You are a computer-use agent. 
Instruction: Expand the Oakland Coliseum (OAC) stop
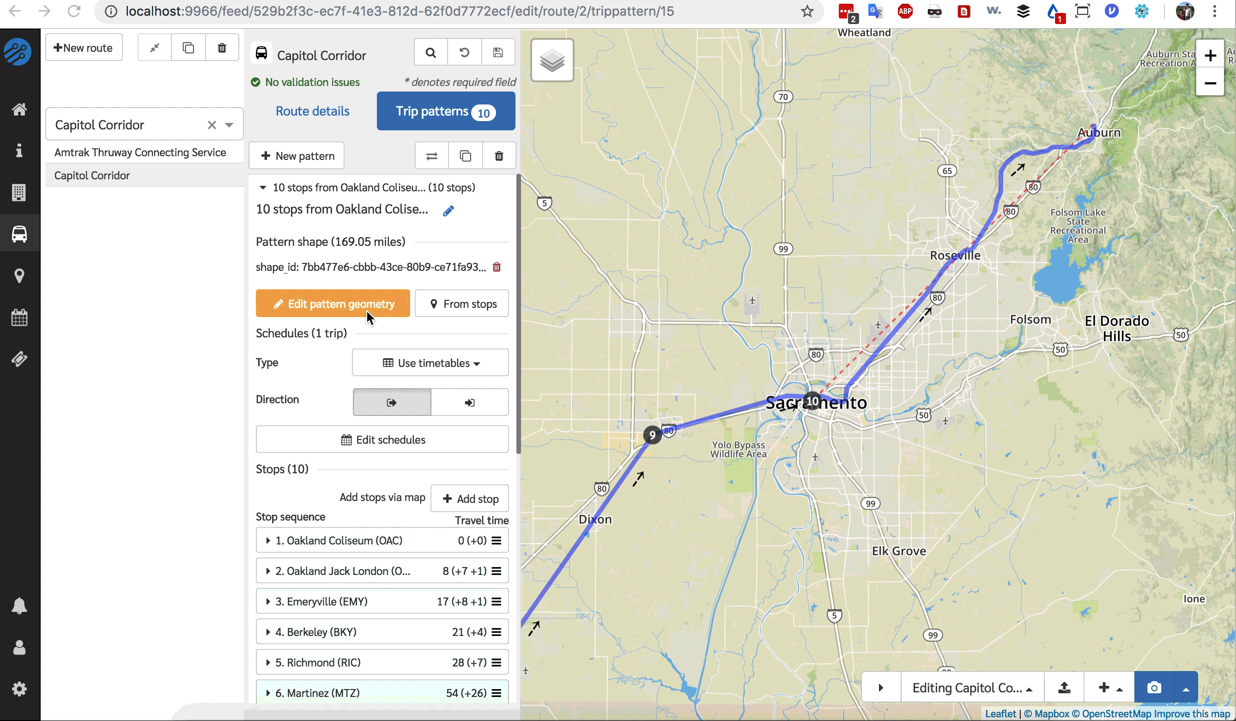pos(268,540)
